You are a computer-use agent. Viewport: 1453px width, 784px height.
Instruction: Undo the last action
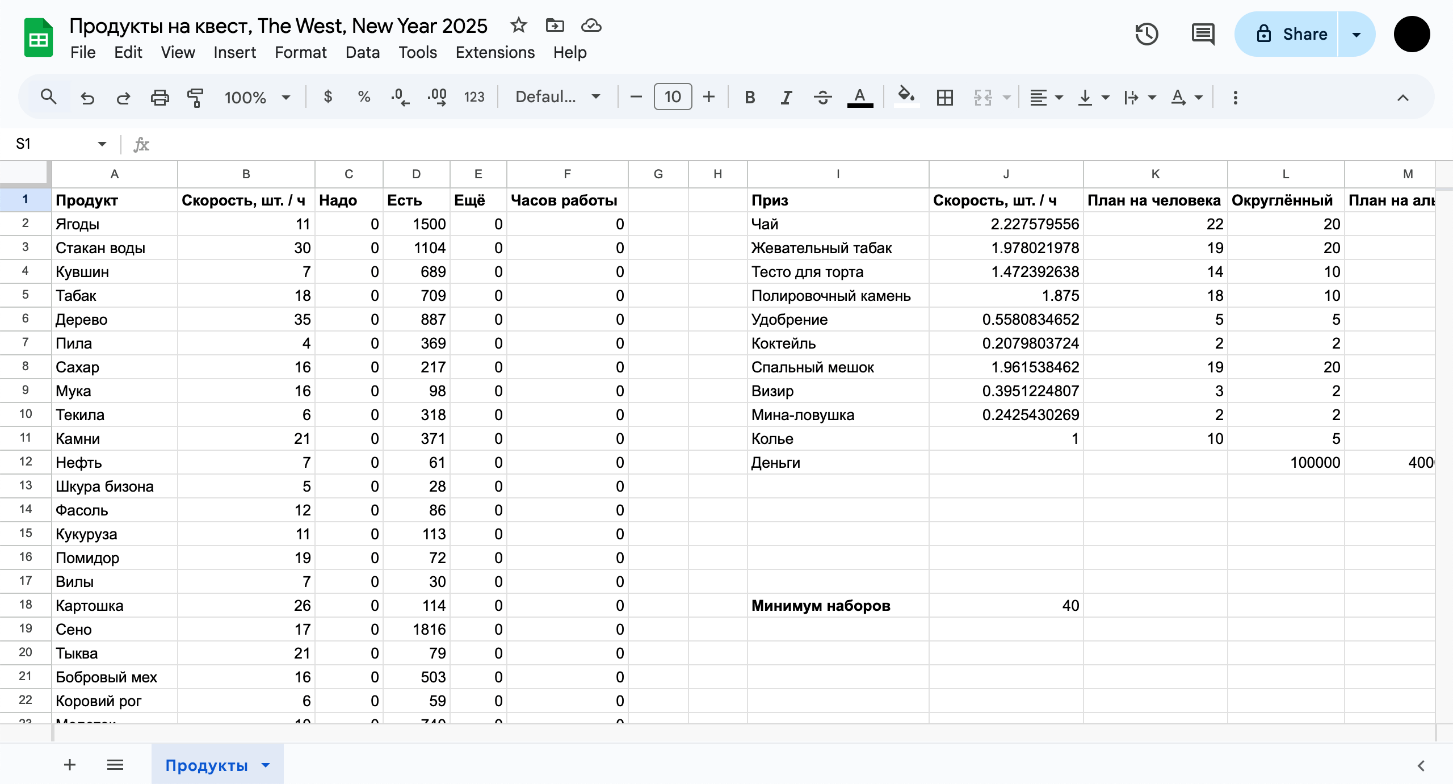coord(87,98)
